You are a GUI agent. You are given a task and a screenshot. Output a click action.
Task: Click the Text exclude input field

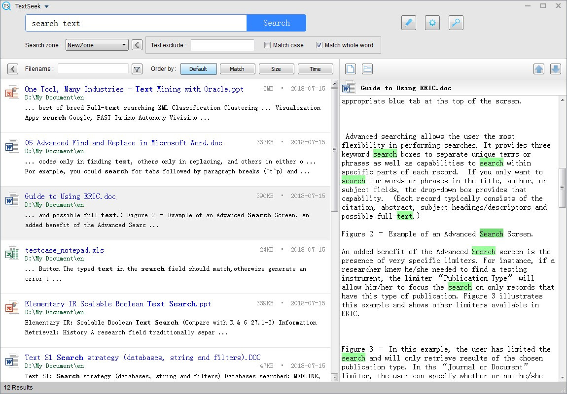[222, 45]
